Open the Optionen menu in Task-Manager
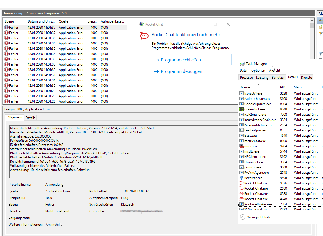The image size is (323, 236). [258, 71]
